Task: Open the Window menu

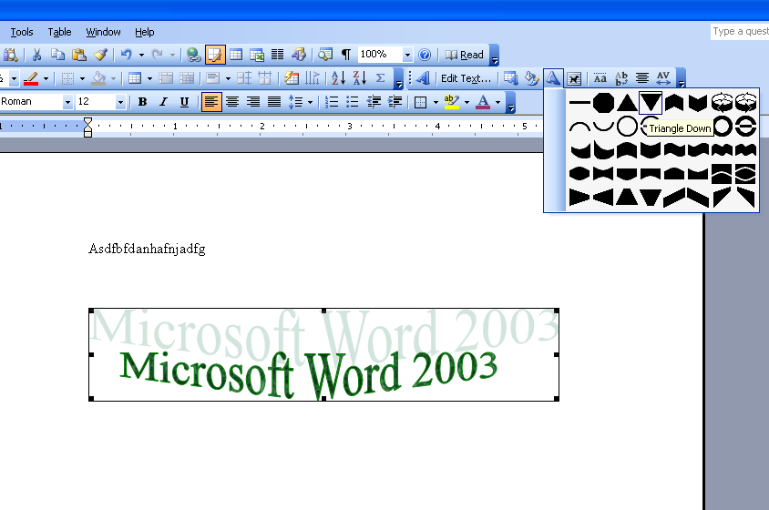Action: (103, 32)
